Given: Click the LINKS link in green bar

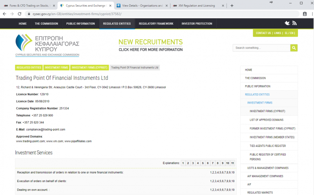Looking at the screenshot, I should pos(277,33).
